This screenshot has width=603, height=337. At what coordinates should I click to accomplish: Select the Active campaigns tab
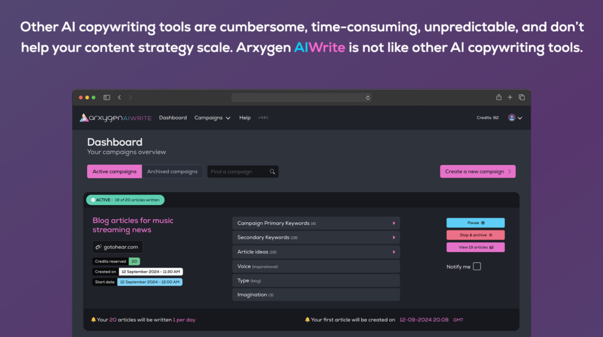point(114,171)
